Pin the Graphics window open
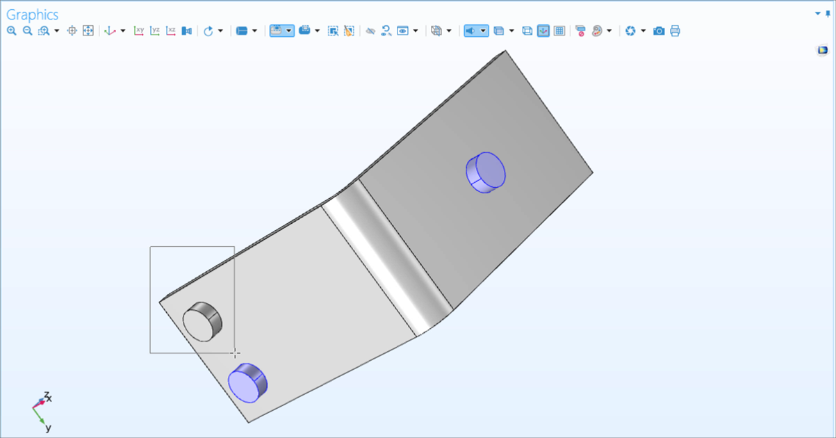This screenshot has width=836, height=438. coord(828,13)
